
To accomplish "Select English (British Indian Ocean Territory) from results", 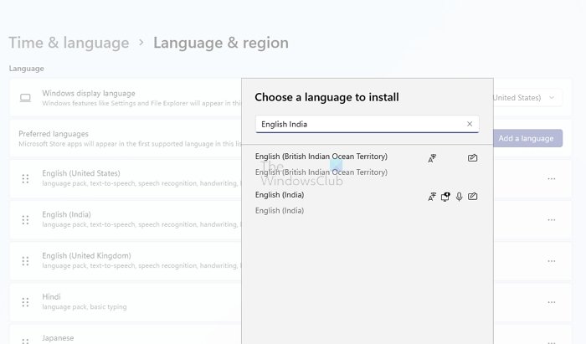I will pos(321,157).
